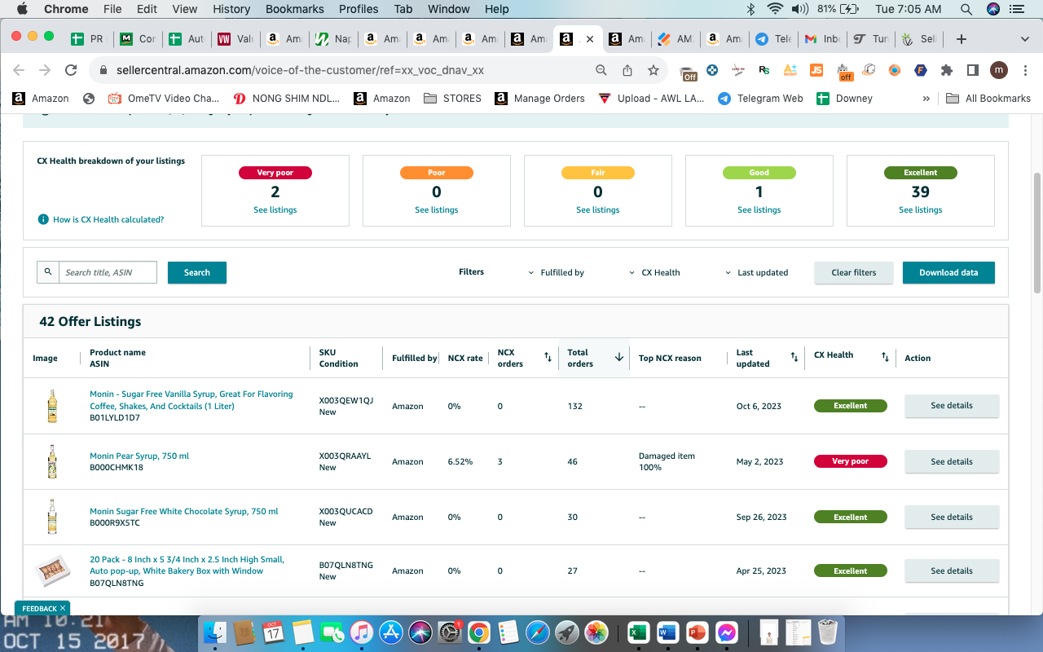Open the FEEDBACK tab
This screenshot has height=652, width=1043.
39,608
